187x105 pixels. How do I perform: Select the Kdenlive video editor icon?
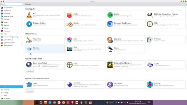[29, 49]
